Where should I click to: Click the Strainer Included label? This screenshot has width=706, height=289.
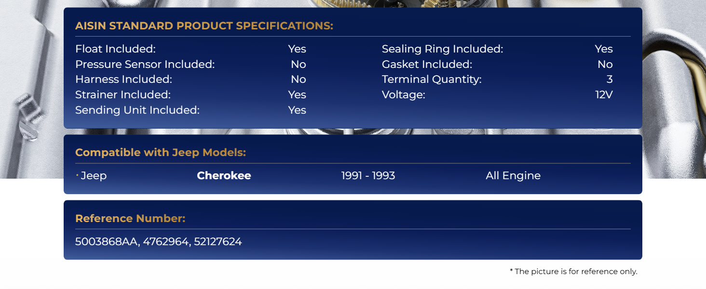click(x=123, y=95)
